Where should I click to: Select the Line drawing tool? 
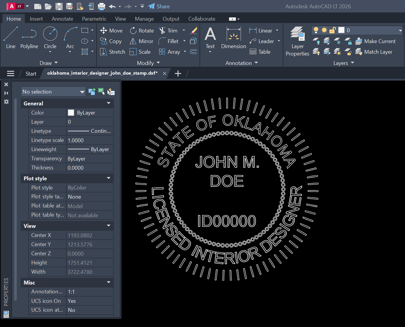[x=11, y=37]
